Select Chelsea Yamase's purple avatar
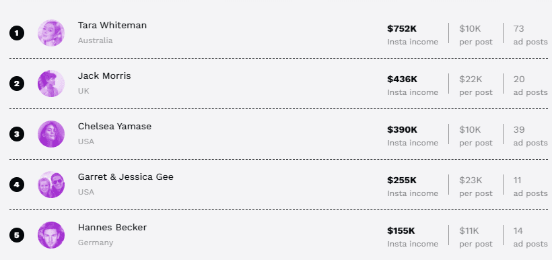552x260 pixels. 51,134
